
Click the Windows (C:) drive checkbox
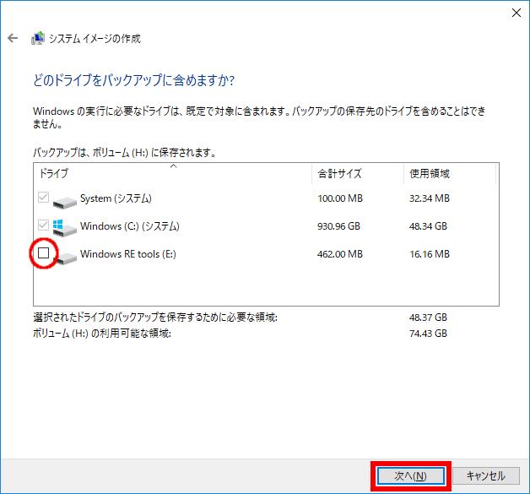[43, 225]
